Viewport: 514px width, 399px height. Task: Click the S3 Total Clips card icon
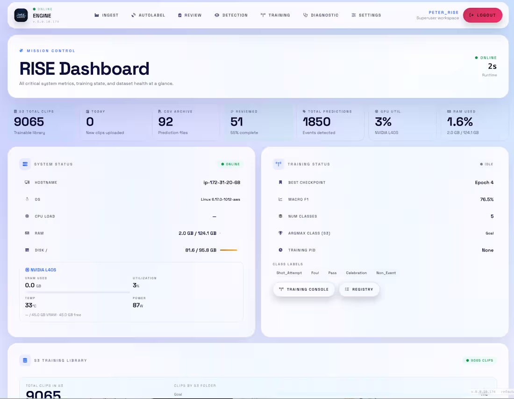tap(15, 112)
